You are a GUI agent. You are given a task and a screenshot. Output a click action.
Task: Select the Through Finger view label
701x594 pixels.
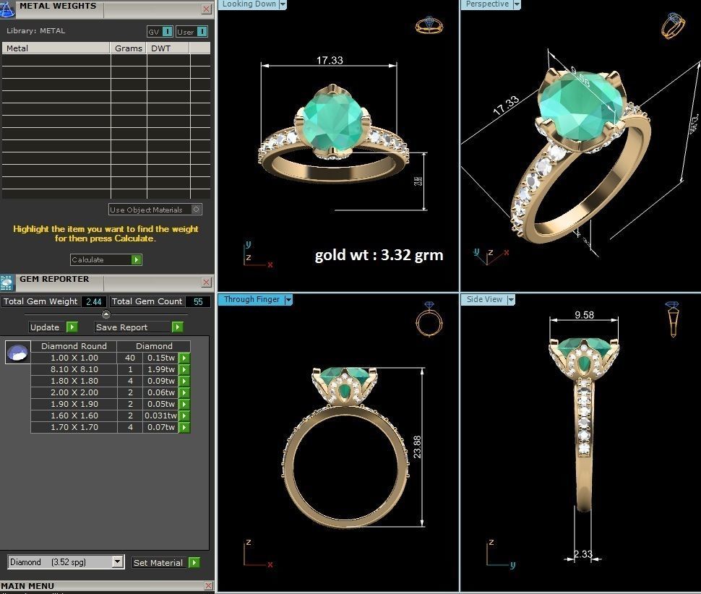(251, 299)
